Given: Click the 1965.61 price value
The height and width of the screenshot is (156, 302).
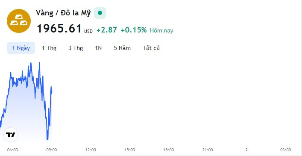Looking at the screenshot, I should (x=59, y=29).
